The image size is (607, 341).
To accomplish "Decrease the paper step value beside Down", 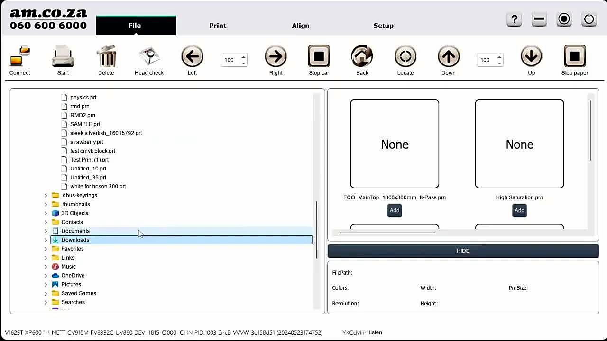I will 499,63.
